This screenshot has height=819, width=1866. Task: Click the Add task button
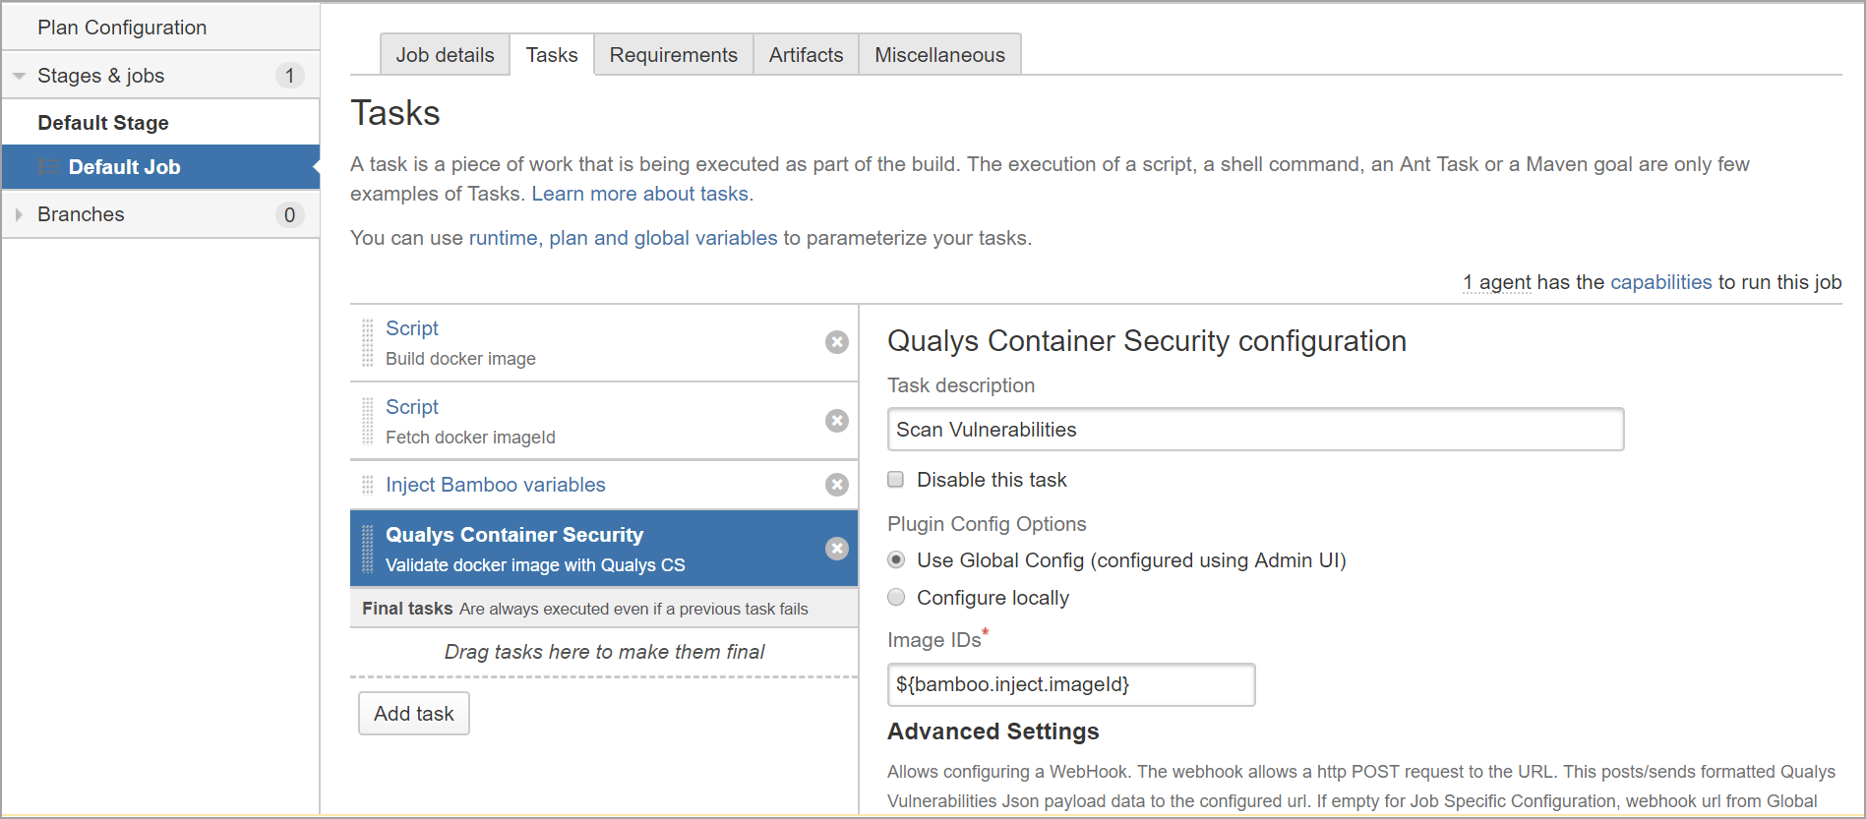(414, 714)
